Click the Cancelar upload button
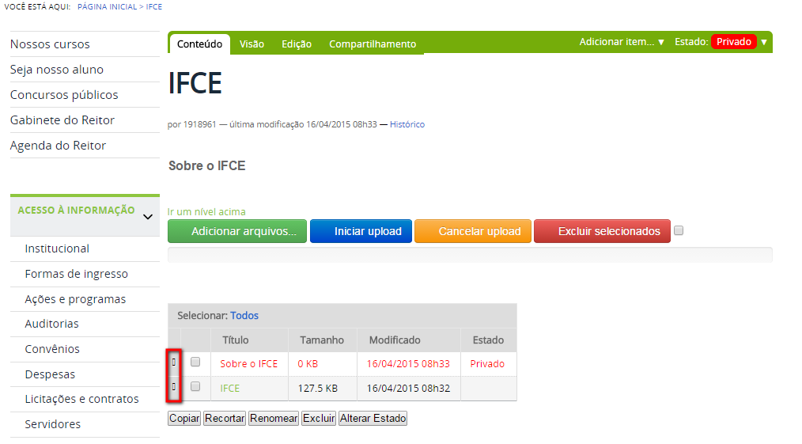Image resolution: width=802 pixels, height=444 pixels. click(473, 231)
